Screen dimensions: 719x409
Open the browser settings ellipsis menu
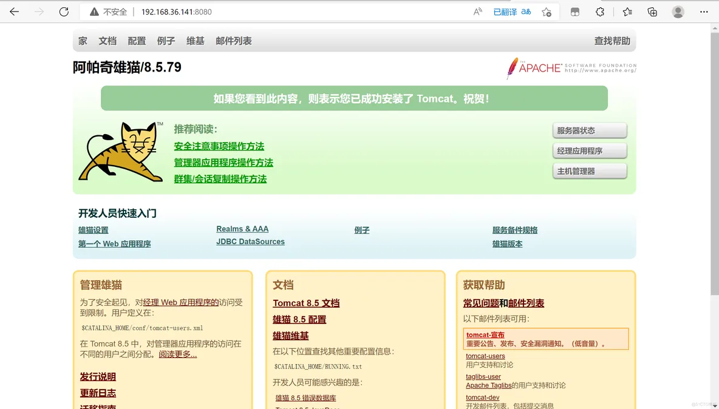[704, 12]
